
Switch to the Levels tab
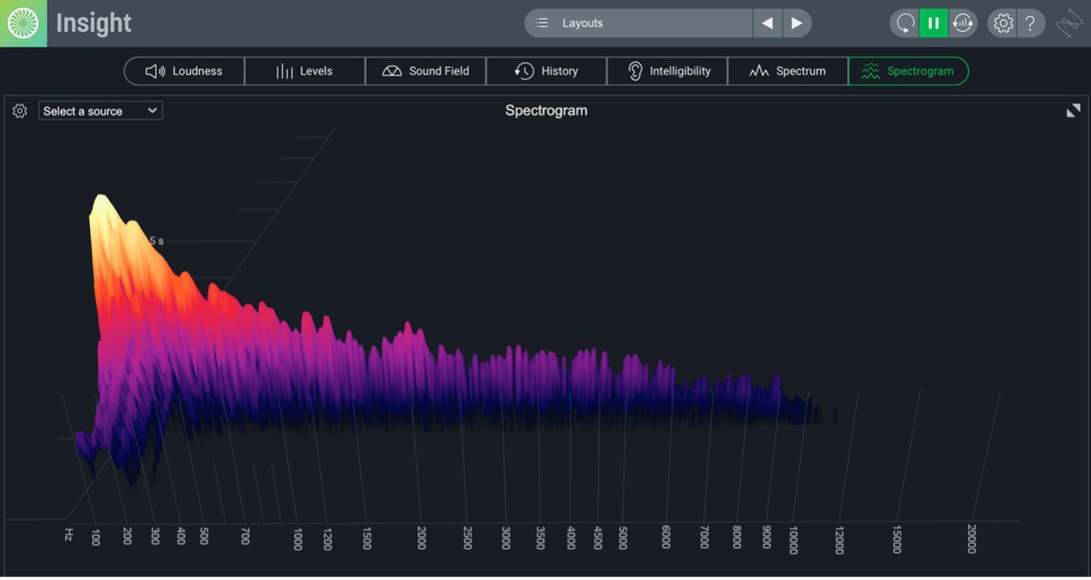[x=305, y=71]
